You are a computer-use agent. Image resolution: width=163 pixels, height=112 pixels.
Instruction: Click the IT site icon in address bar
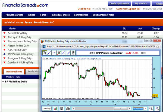(x=44, y=46)
